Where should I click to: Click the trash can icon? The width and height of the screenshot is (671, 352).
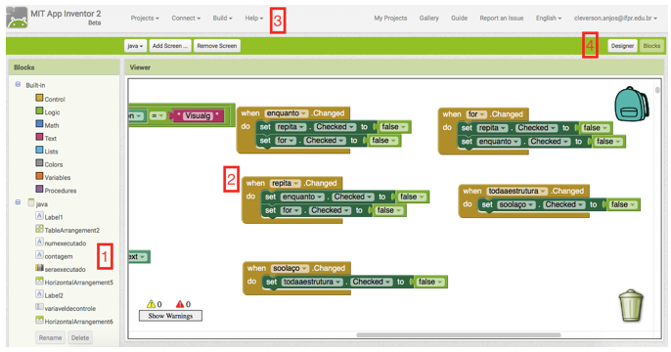pyautogui.click(x=631, y=305)
